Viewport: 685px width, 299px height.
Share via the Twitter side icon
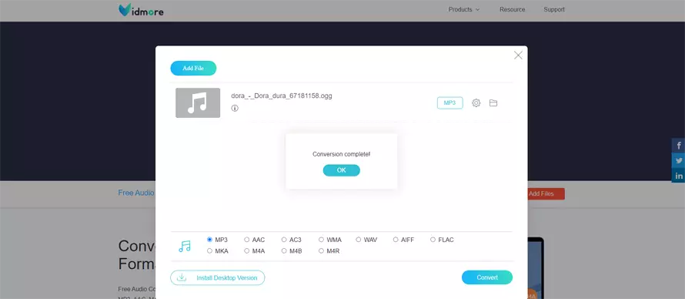678,160
